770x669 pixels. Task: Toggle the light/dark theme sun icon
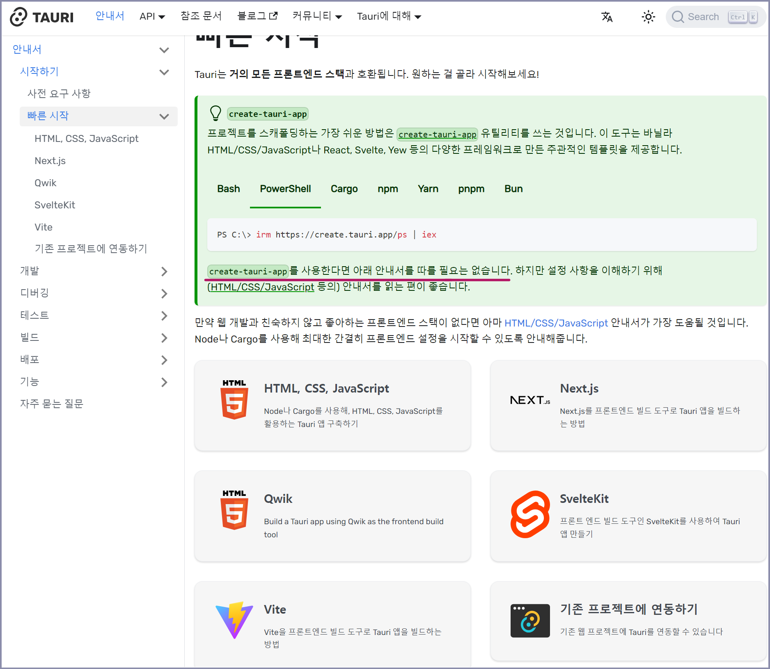(x=648, y=17)
